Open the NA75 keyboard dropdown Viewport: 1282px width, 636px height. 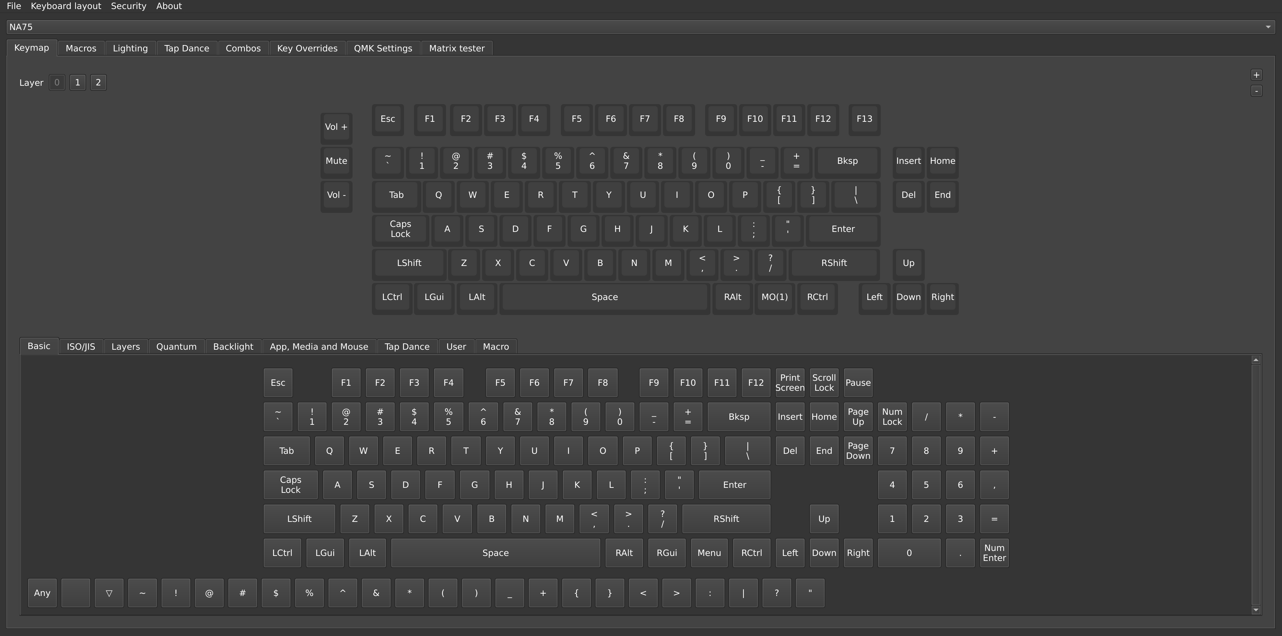[640, 27]
